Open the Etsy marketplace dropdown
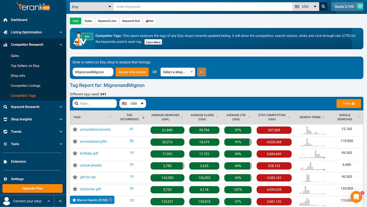This screenshot has height=207, width=367. pos(92,7)
